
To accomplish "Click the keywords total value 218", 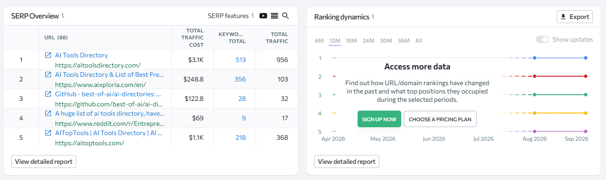I will coord(241,137).
